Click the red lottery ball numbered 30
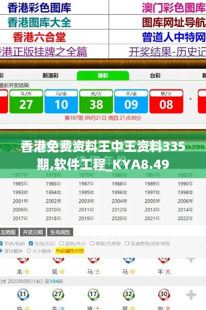Image resolution: width=206 pixels, height=310 pixels. pyautogui.click(x=164, y=295)
